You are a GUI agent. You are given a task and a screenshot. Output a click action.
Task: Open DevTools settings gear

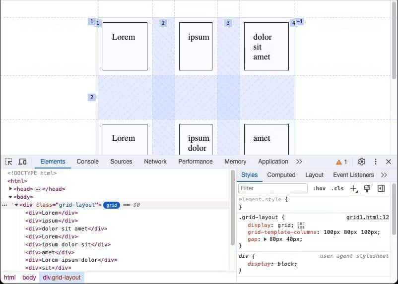[x=361, y=162]
